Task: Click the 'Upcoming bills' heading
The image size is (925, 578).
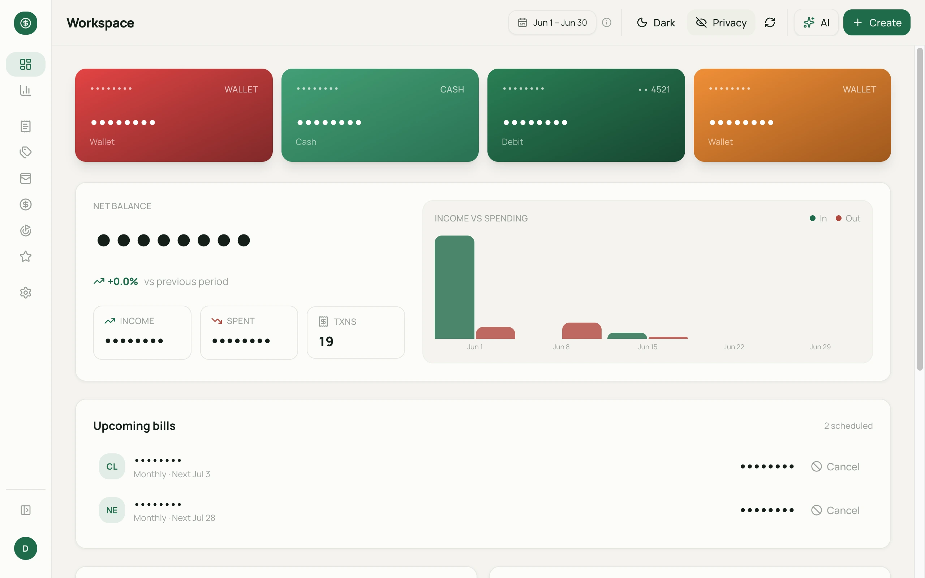Action: 134,426
